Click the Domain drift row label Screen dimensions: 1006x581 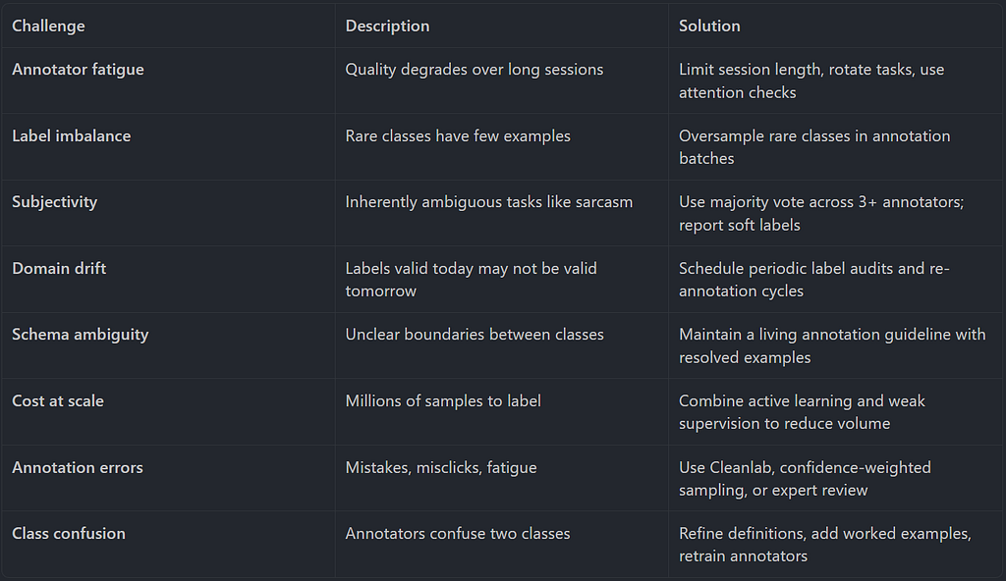pyautogui.click(x=59, y=268)
